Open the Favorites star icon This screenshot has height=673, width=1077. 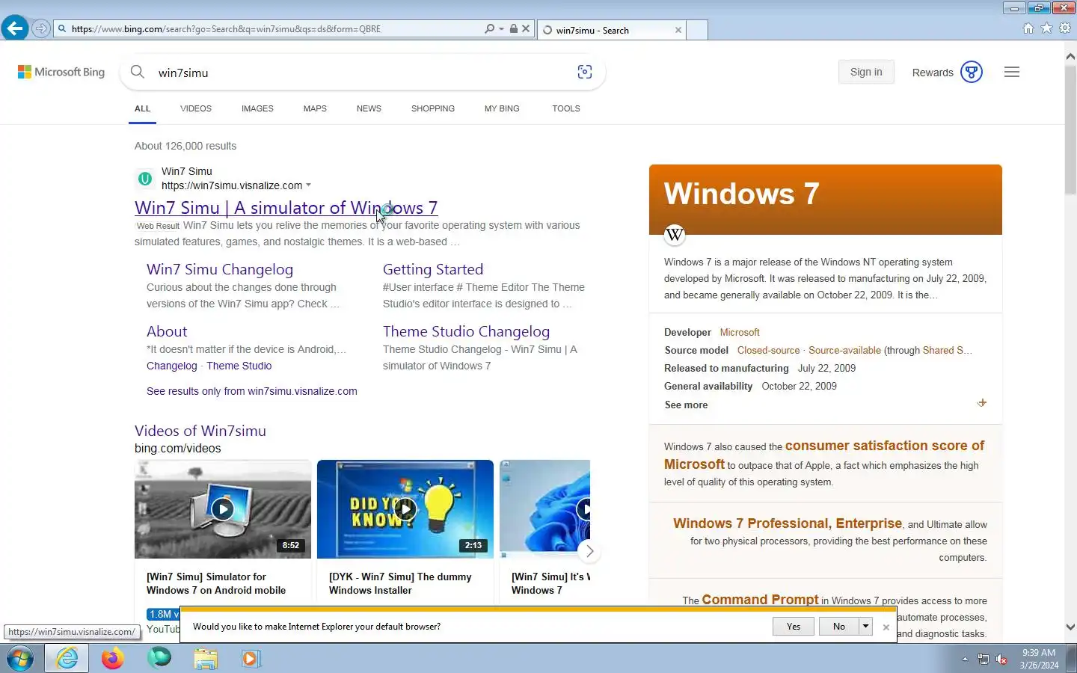[x=1046, y=28]
